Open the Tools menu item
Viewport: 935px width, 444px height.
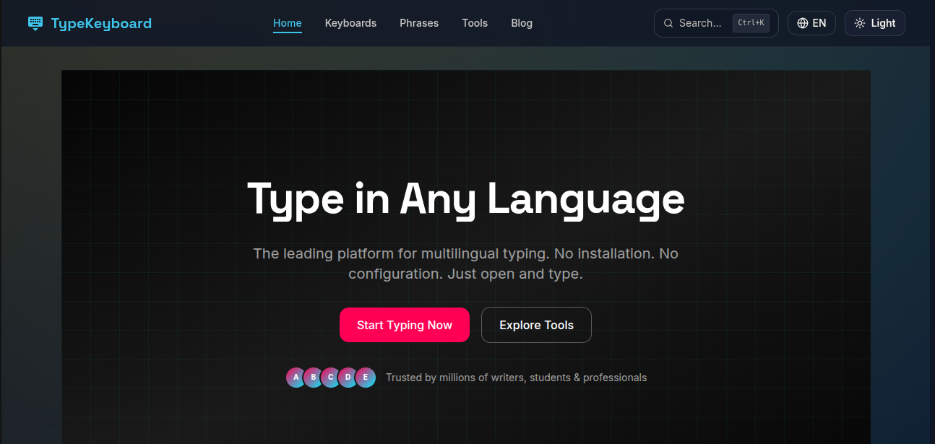475,23
